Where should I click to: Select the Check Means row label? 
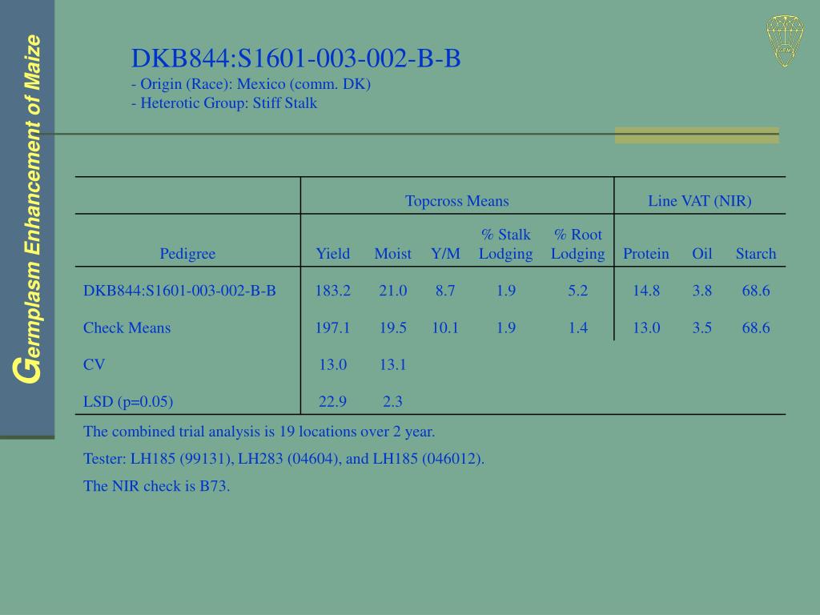click(127, 328)
